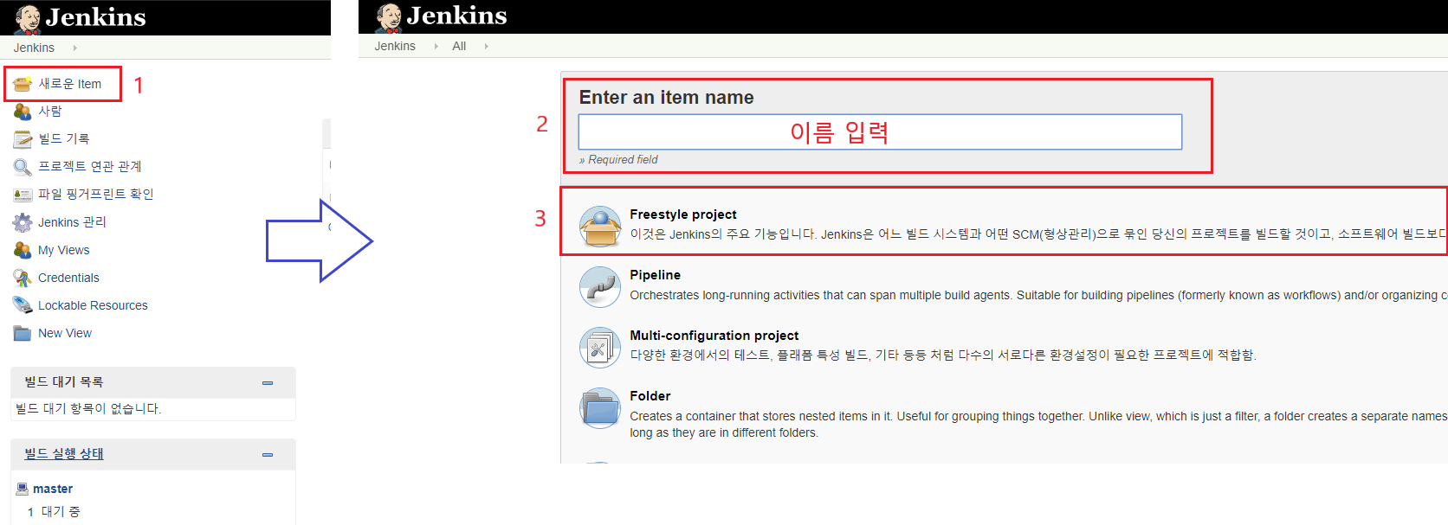Click the master computer icon

coord(23,489)
